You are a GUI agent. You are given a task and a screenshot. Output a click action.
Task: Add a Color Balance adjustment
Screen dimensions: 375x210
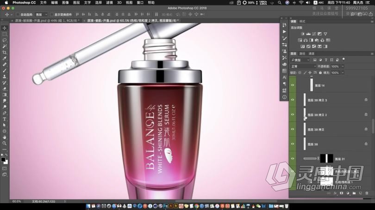click(x=306, y=40)
